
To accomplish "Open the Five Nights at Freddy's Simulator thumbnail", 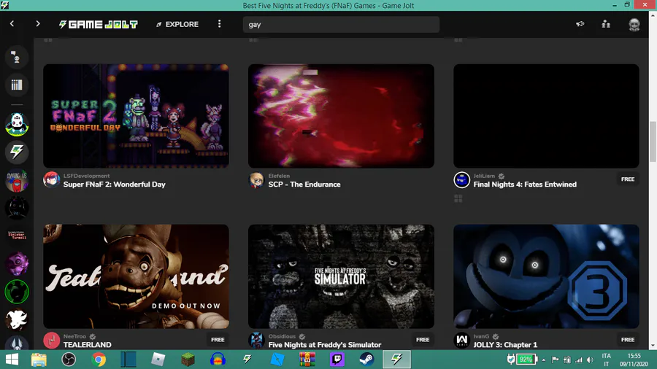I will click(x=341, y=276).
